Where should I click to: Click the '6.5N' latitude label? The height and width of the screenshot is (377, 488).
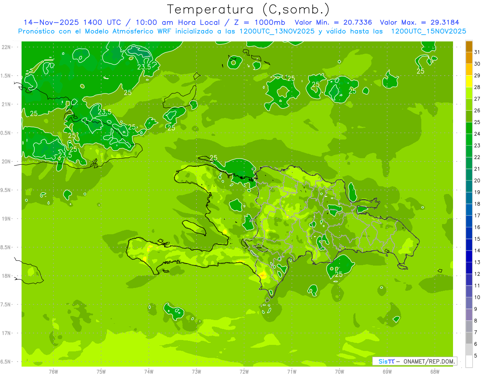pos(6,362)
